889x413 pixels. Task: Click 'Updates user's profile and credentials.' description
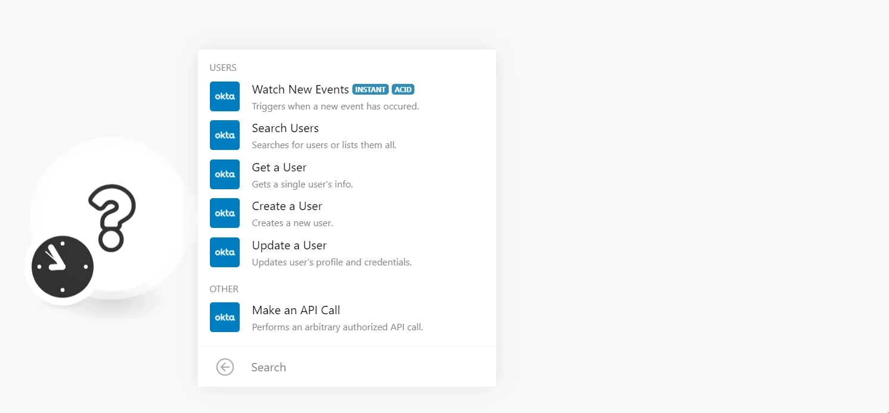(332, 262)
